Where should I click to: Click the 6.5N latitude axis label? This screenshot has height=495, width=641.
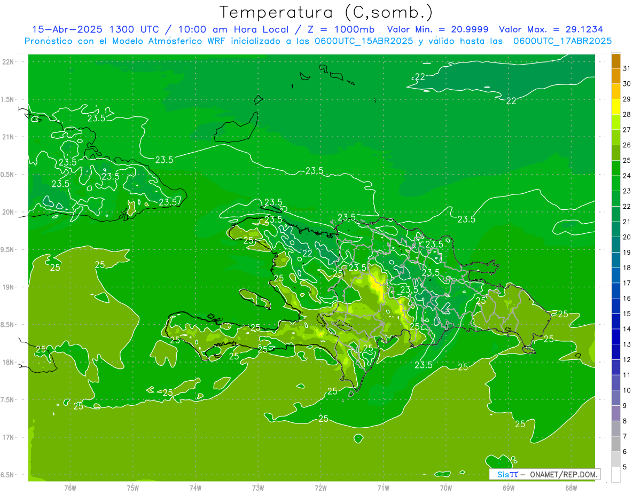tap(9, 475)
